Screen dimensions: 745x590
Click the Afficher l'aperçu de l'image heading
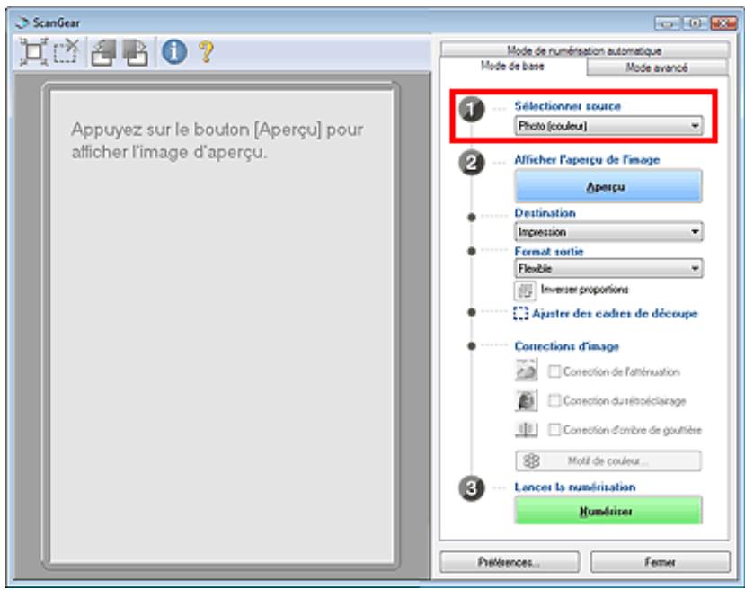tap(587, 160)
